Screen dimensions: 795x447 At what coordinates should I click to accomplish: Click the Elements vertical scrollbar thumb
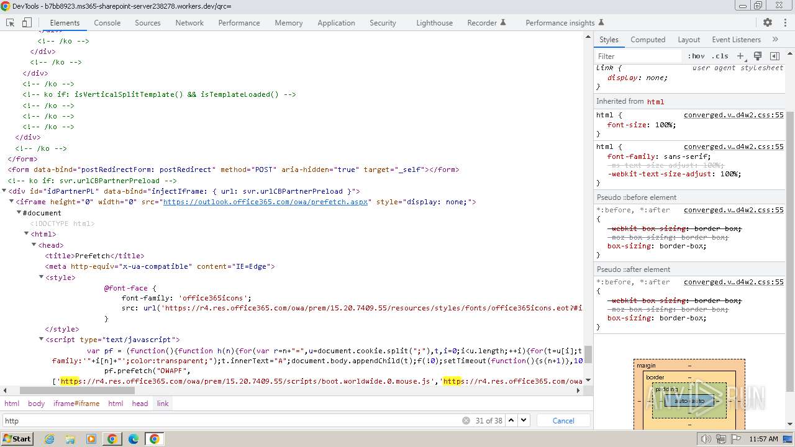(588, 354)
